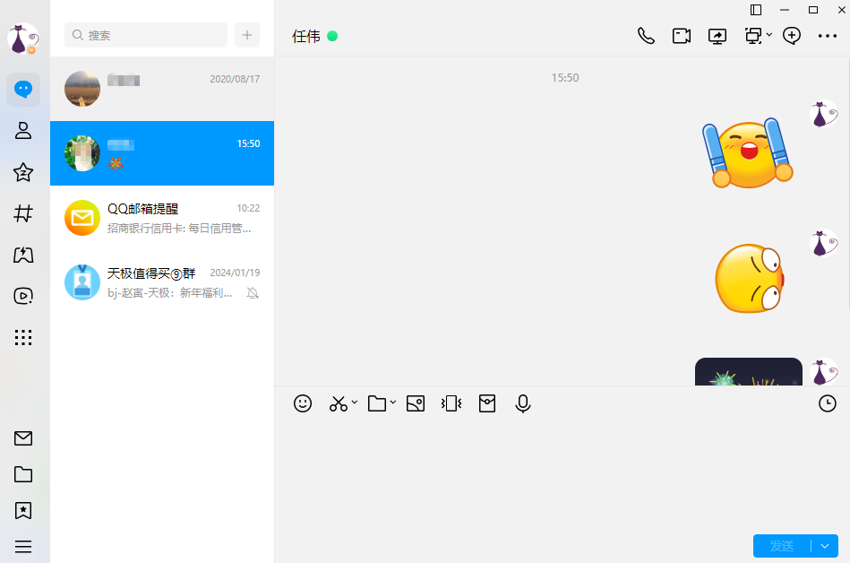Click the 发送 send button
The image size is (850, 563).
(x=782, y=546)
